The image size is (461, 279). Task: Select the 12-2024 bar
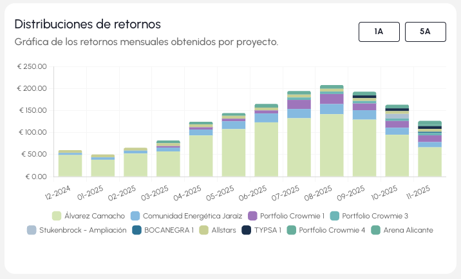pyautogui.click(x=70, y=166)
